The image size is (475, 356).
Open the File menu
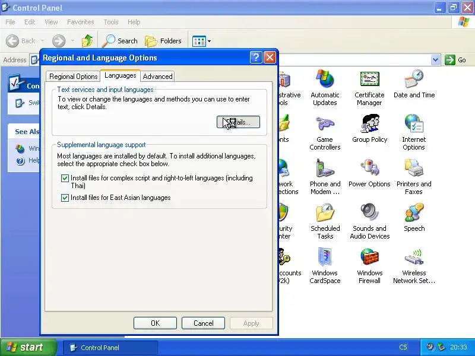[x=10, y=22]
